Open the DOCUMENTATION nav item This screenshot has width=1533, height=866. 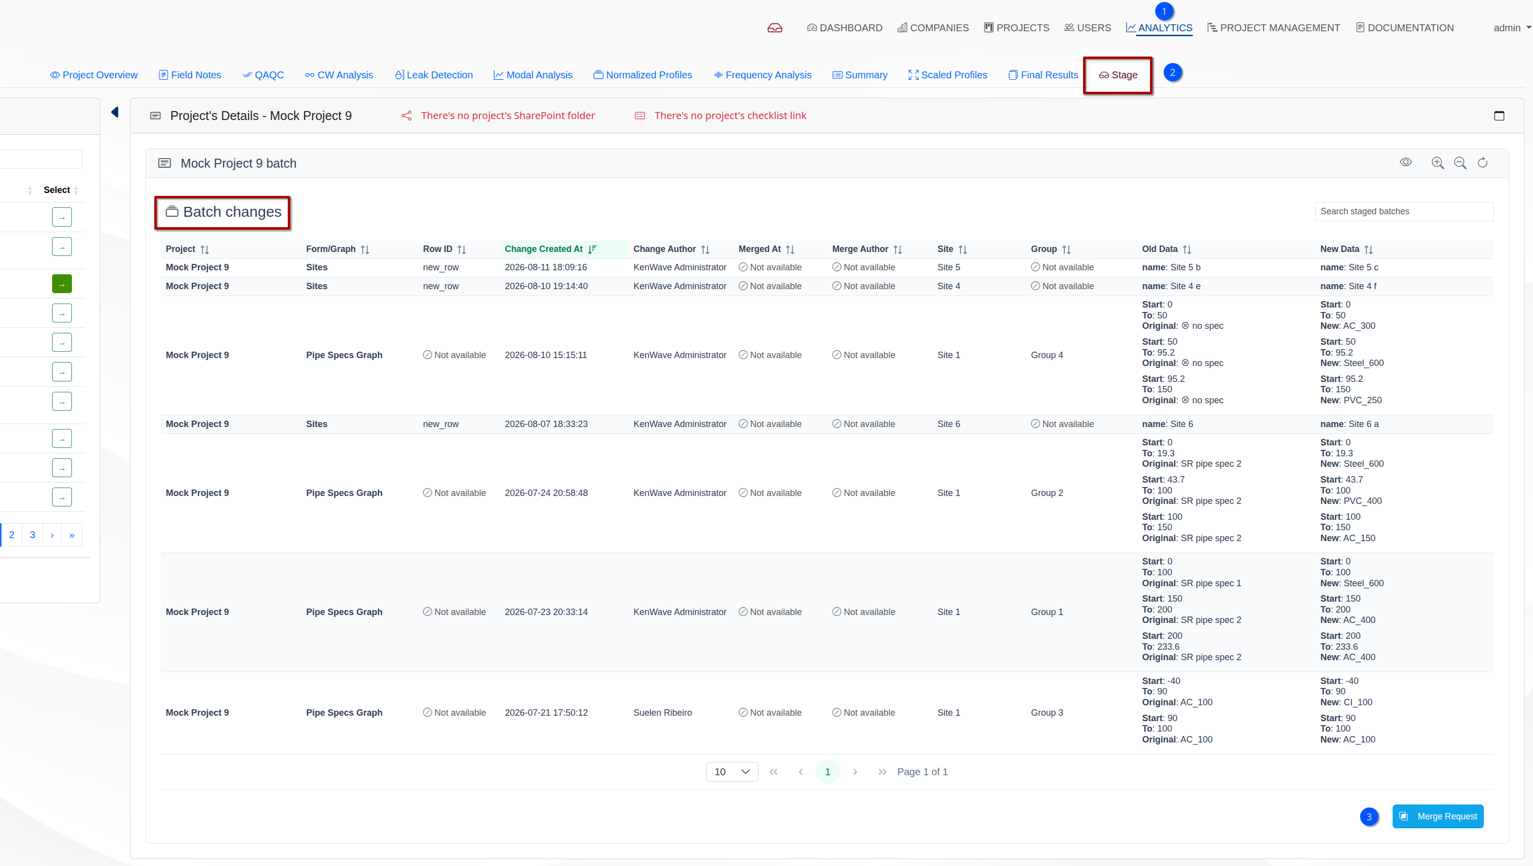tap(1405, 28)
